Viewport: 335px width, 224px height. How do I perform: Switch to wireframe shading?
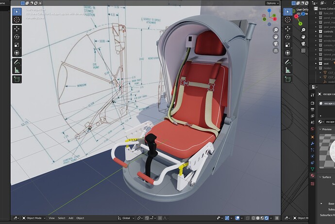(x=253, y=218)
